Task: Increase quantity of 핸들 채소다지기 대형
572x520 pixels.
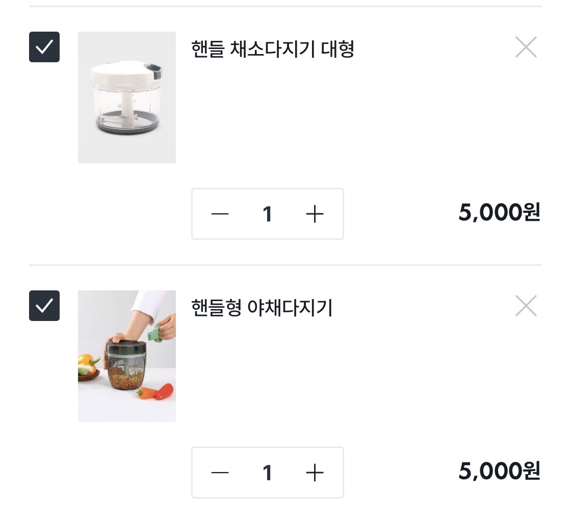Action: click(x=315, y=214)
